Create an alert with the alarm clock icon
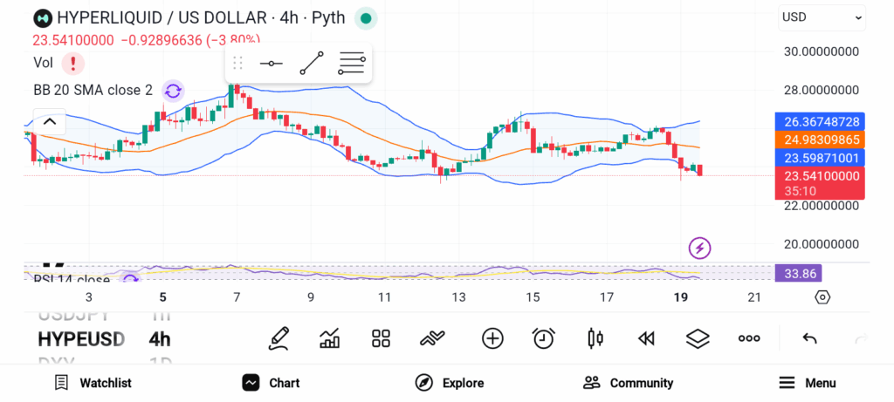Screen dimensions: 894x402 [544, 338]
